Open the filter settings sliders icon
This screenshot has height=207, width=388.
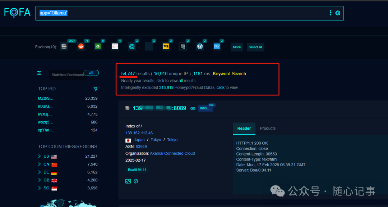(x=39, y=73)
